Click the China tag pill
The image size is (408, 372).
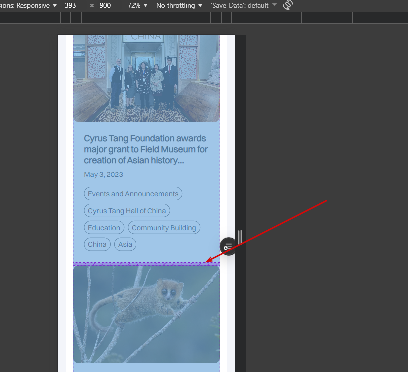tap(97, 244)
